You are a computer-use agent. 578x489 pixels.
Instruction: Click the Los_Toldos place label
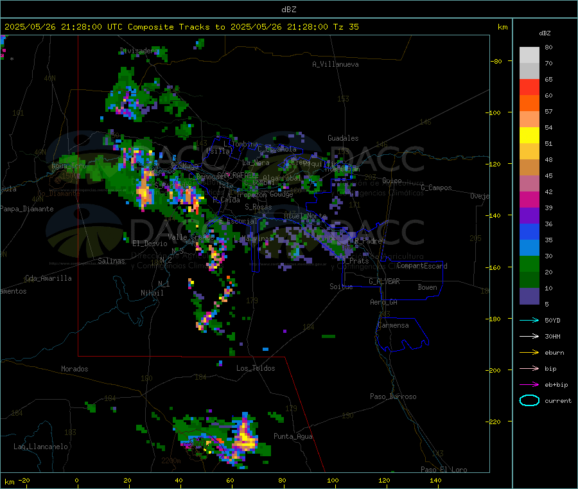(256, 368)
